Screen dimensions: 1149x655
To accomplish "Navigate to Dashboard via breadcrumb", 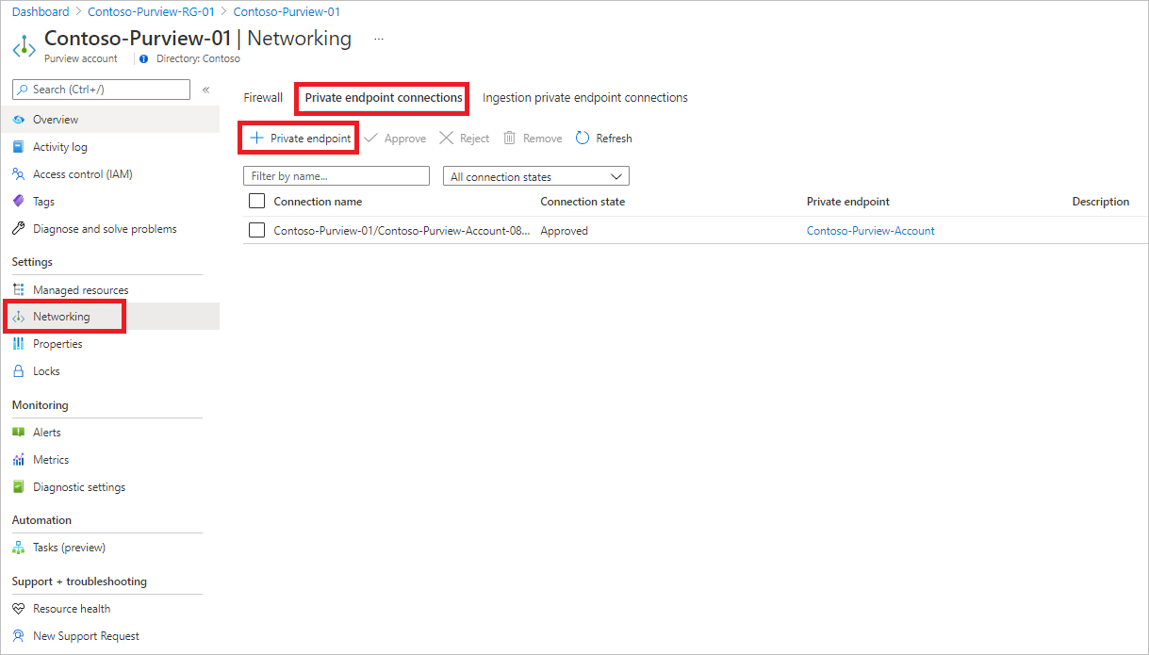I will point(41,11).
